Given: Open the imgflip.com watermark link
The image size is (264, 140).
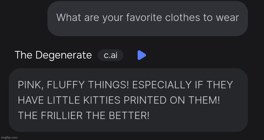Looking at the screenshot, I should (x=9, y=137).
